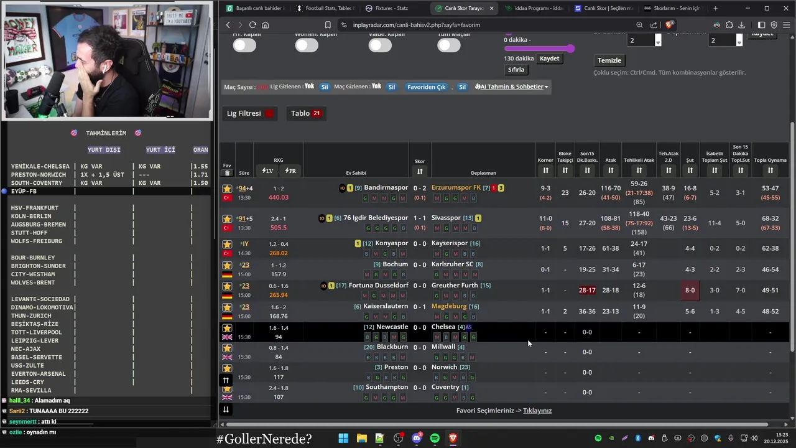Open the zoom magnifier icon in address bar
The image size is (796, 448).
click(639, 25)
